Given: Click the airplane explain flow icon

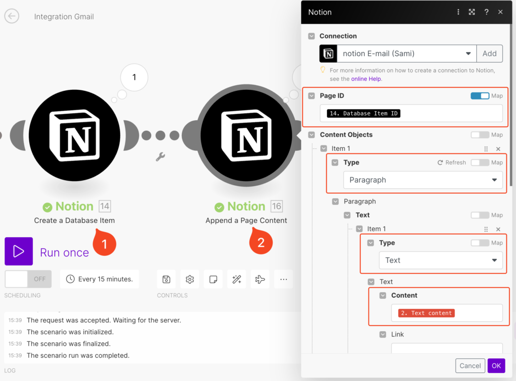Looking at the screenshot, I should click(260, 280).
